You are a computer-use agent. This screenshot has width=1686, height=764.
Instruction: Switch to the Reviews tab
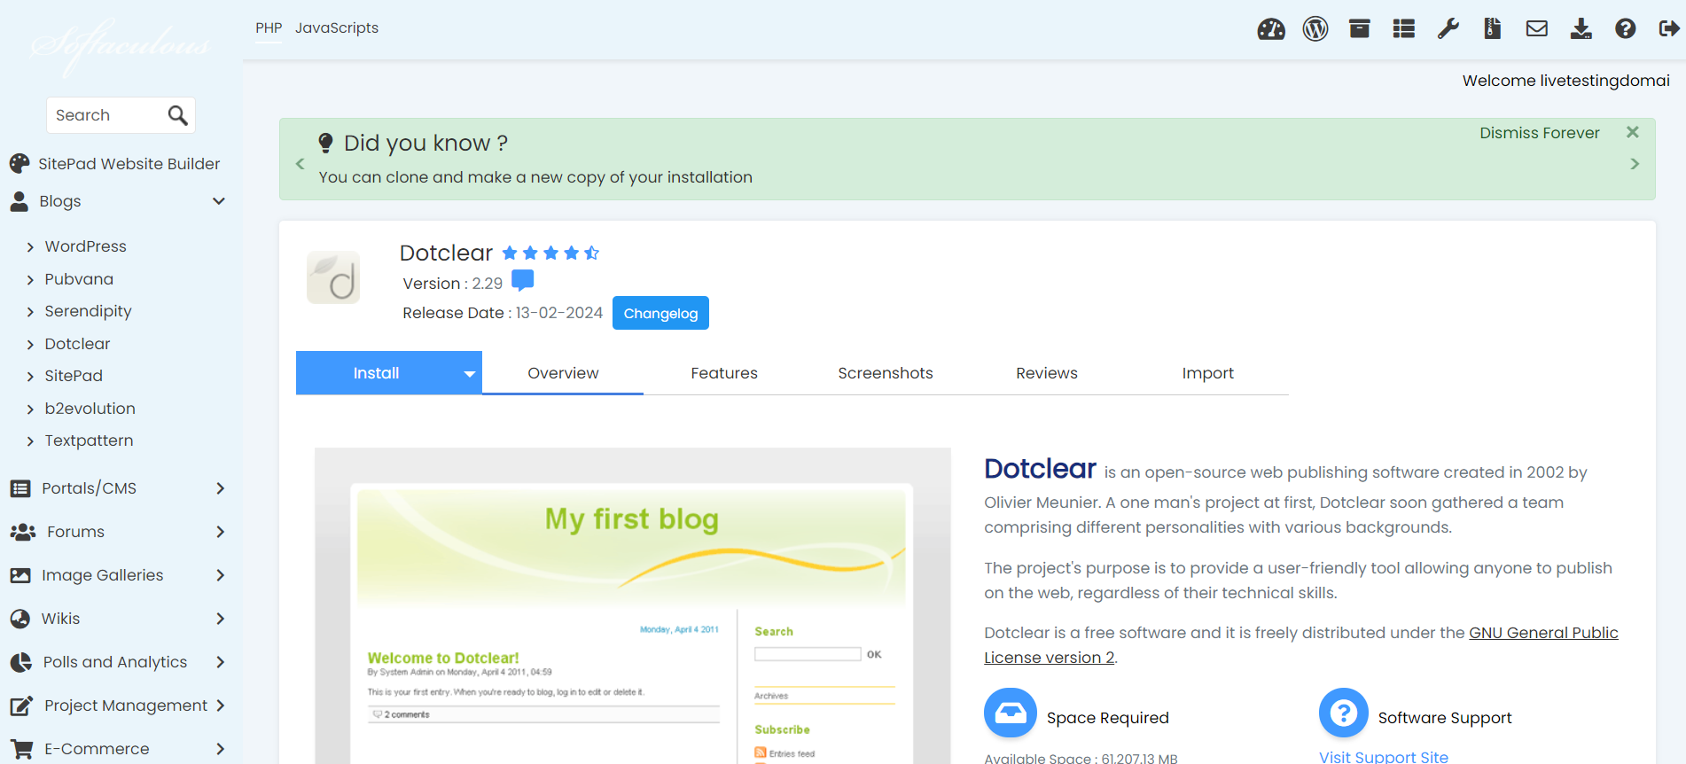click(x=1047, y=373)
